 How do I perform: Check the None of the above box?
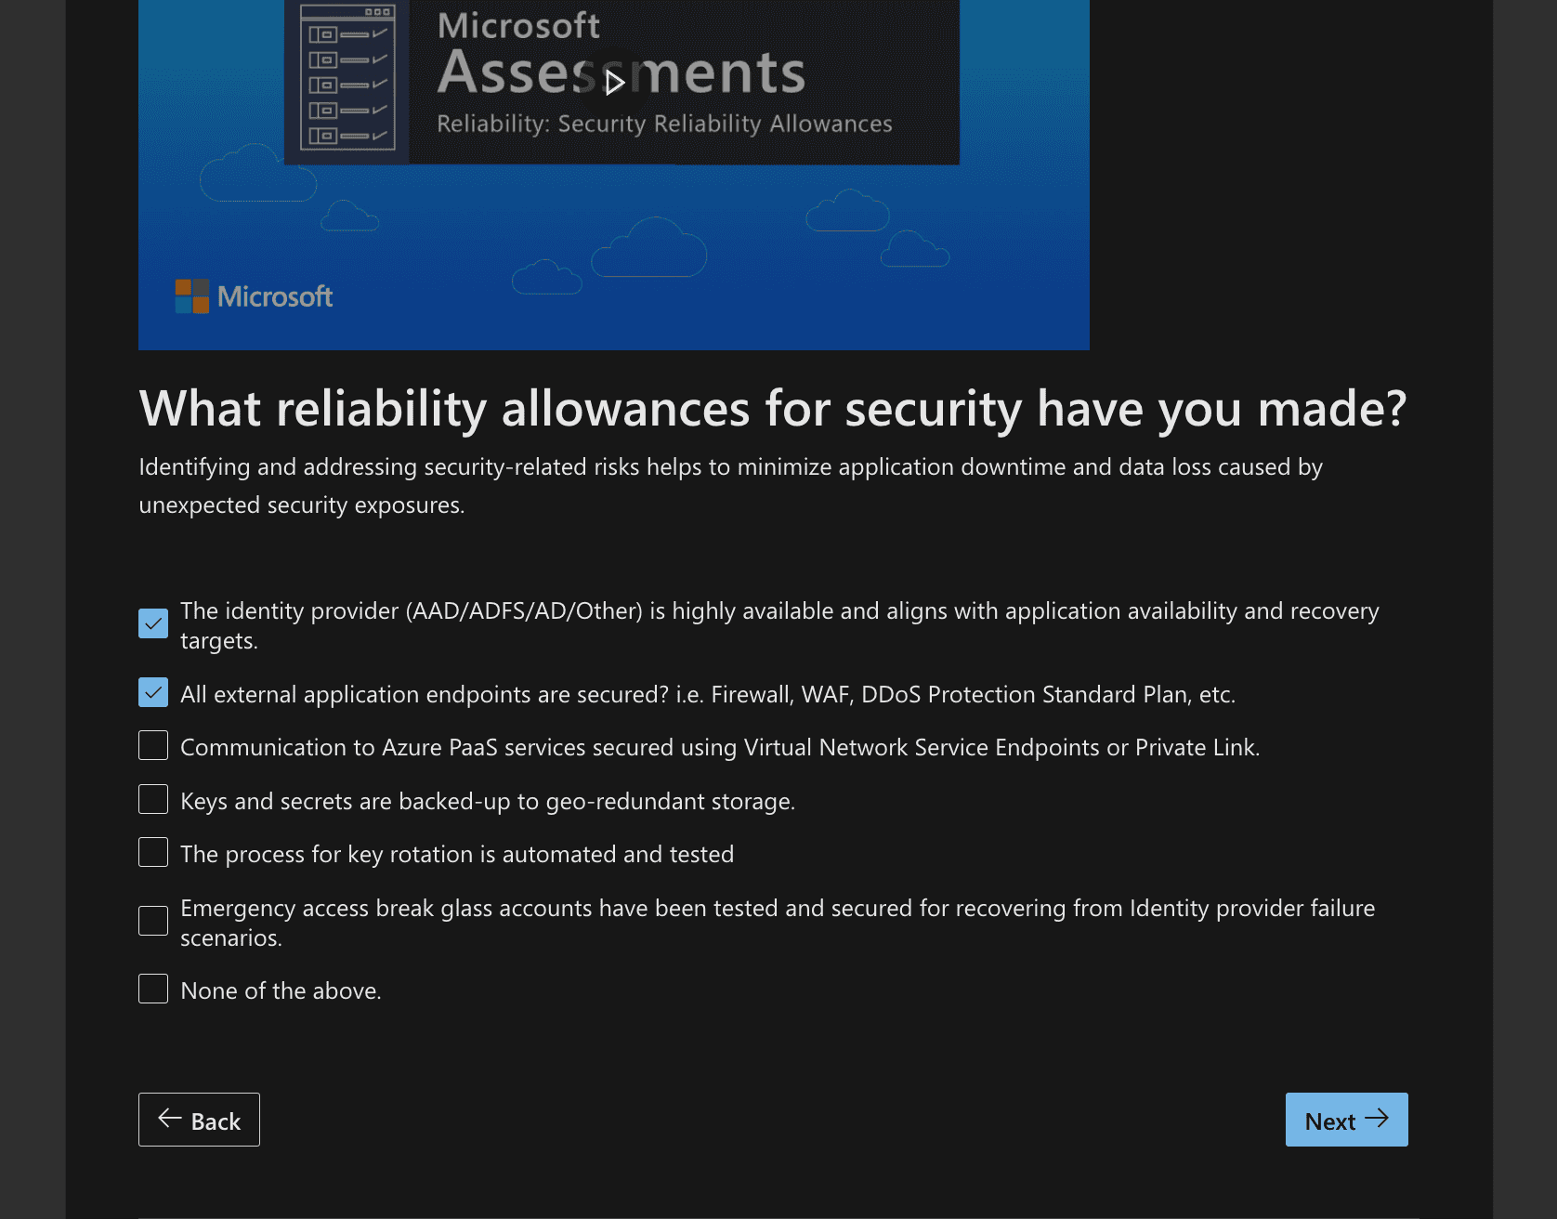153,990
